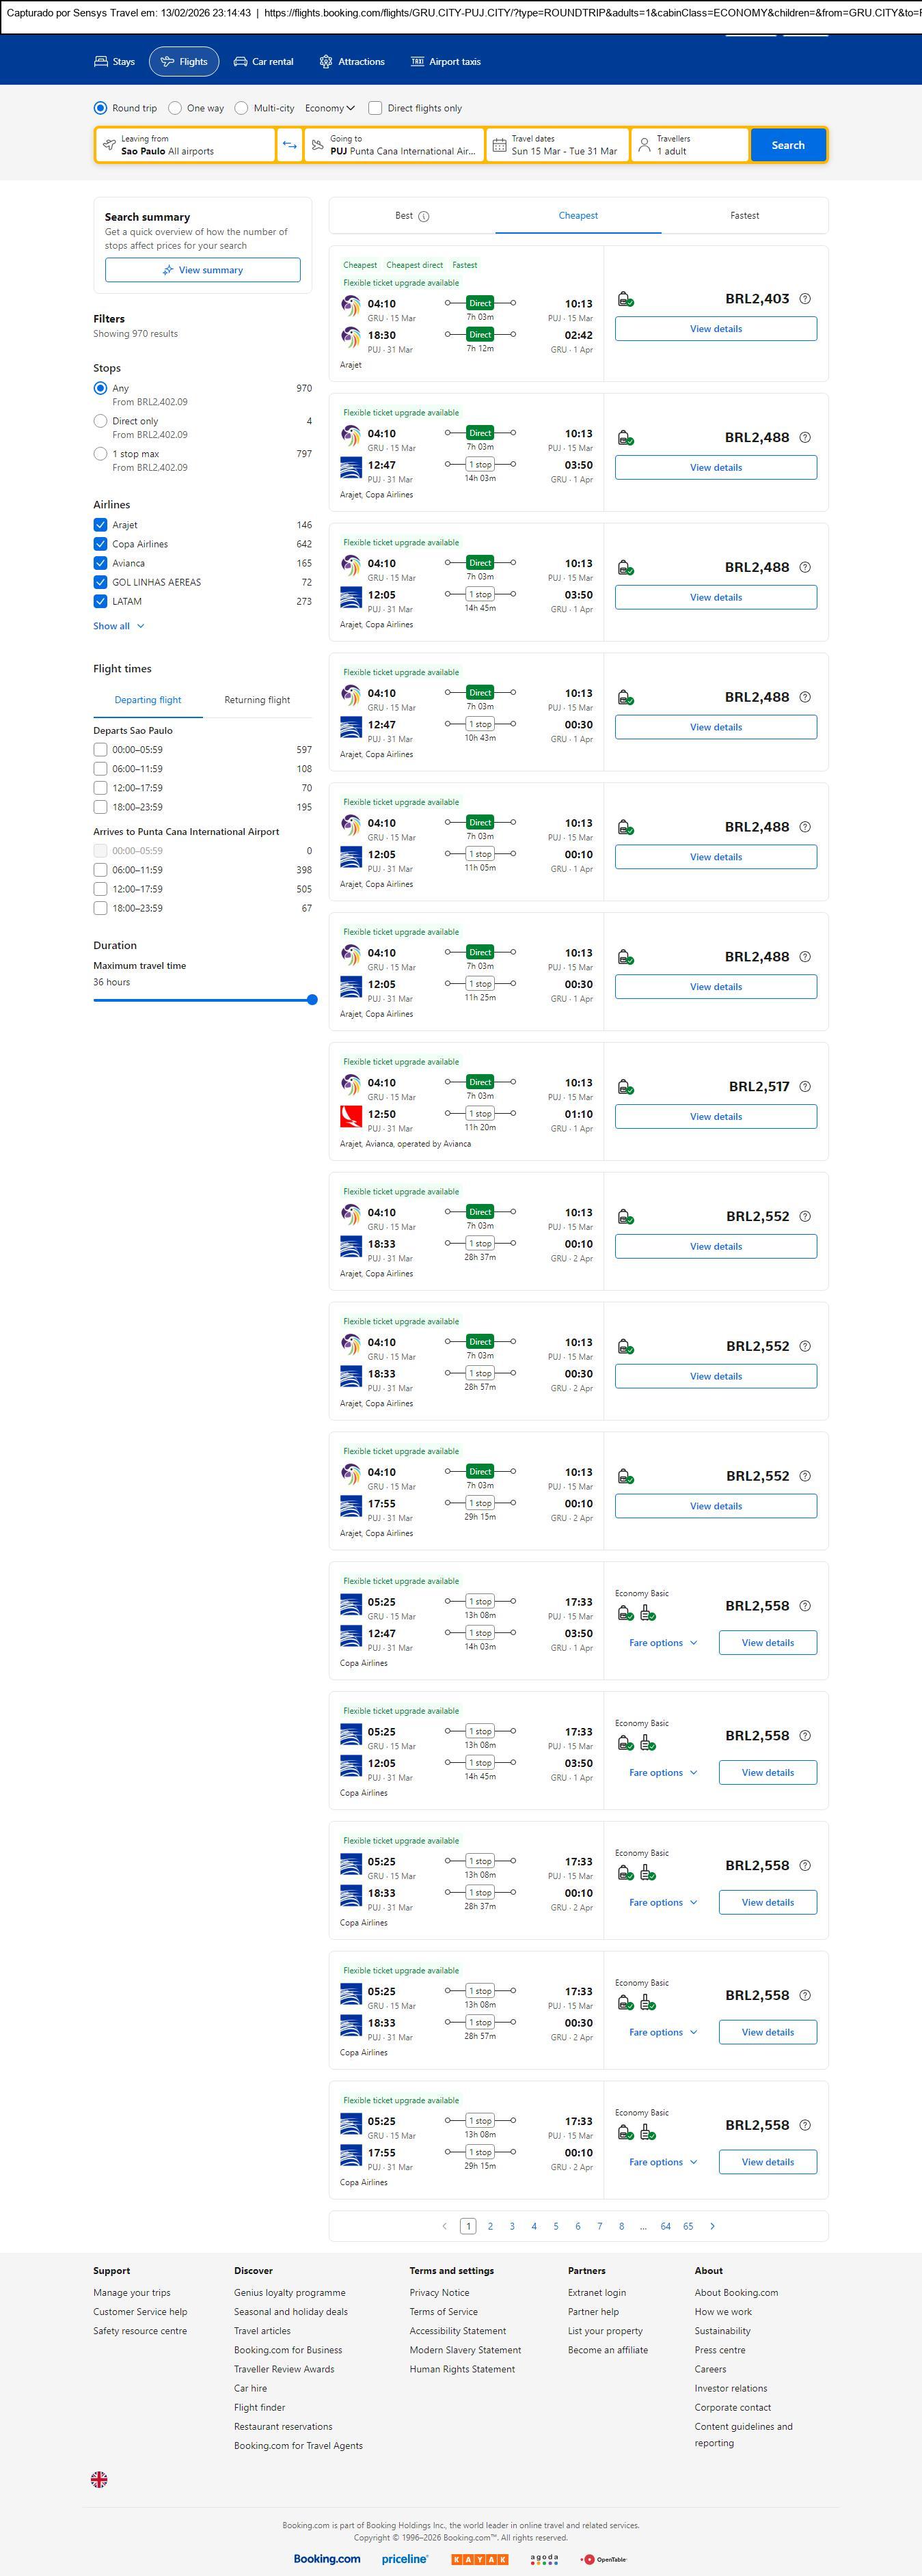Open the Economy cabin class dropdown
This screenshot has width=922, height=2576.
coord(330,108)
